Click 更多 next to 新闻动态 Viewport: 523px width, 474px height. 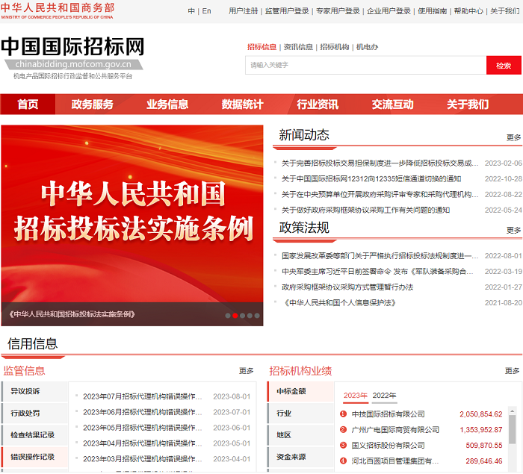(x=513, y=137)
